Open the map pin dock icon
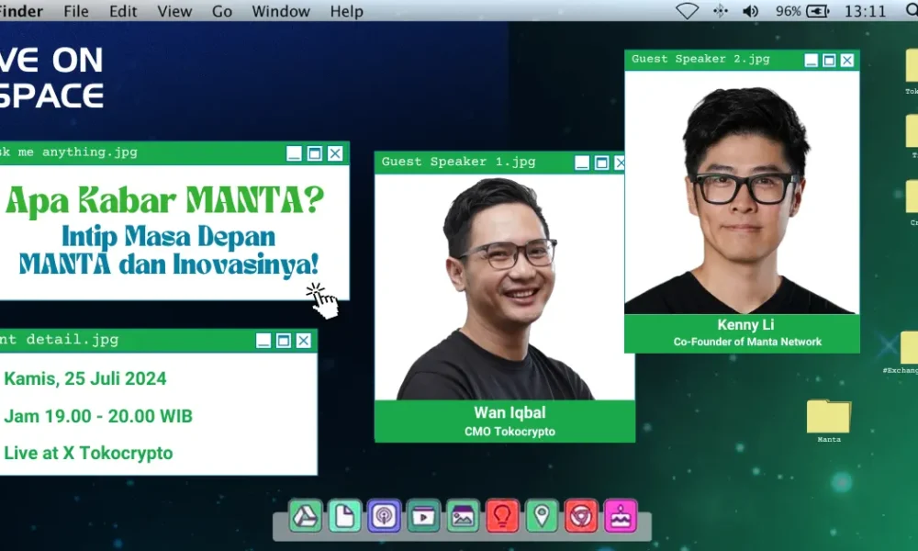The width and height of the screenshot is (918, 551). pos(542,516)
